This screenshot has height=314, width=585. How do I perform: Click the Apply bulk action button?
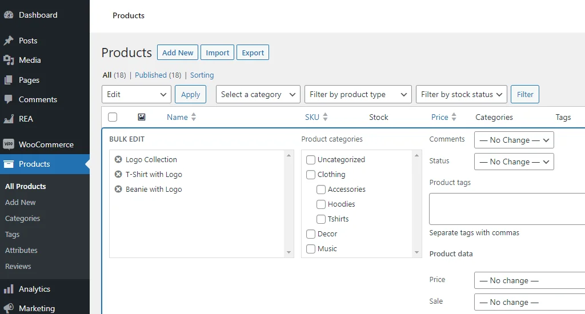click(x=191, y=94)
